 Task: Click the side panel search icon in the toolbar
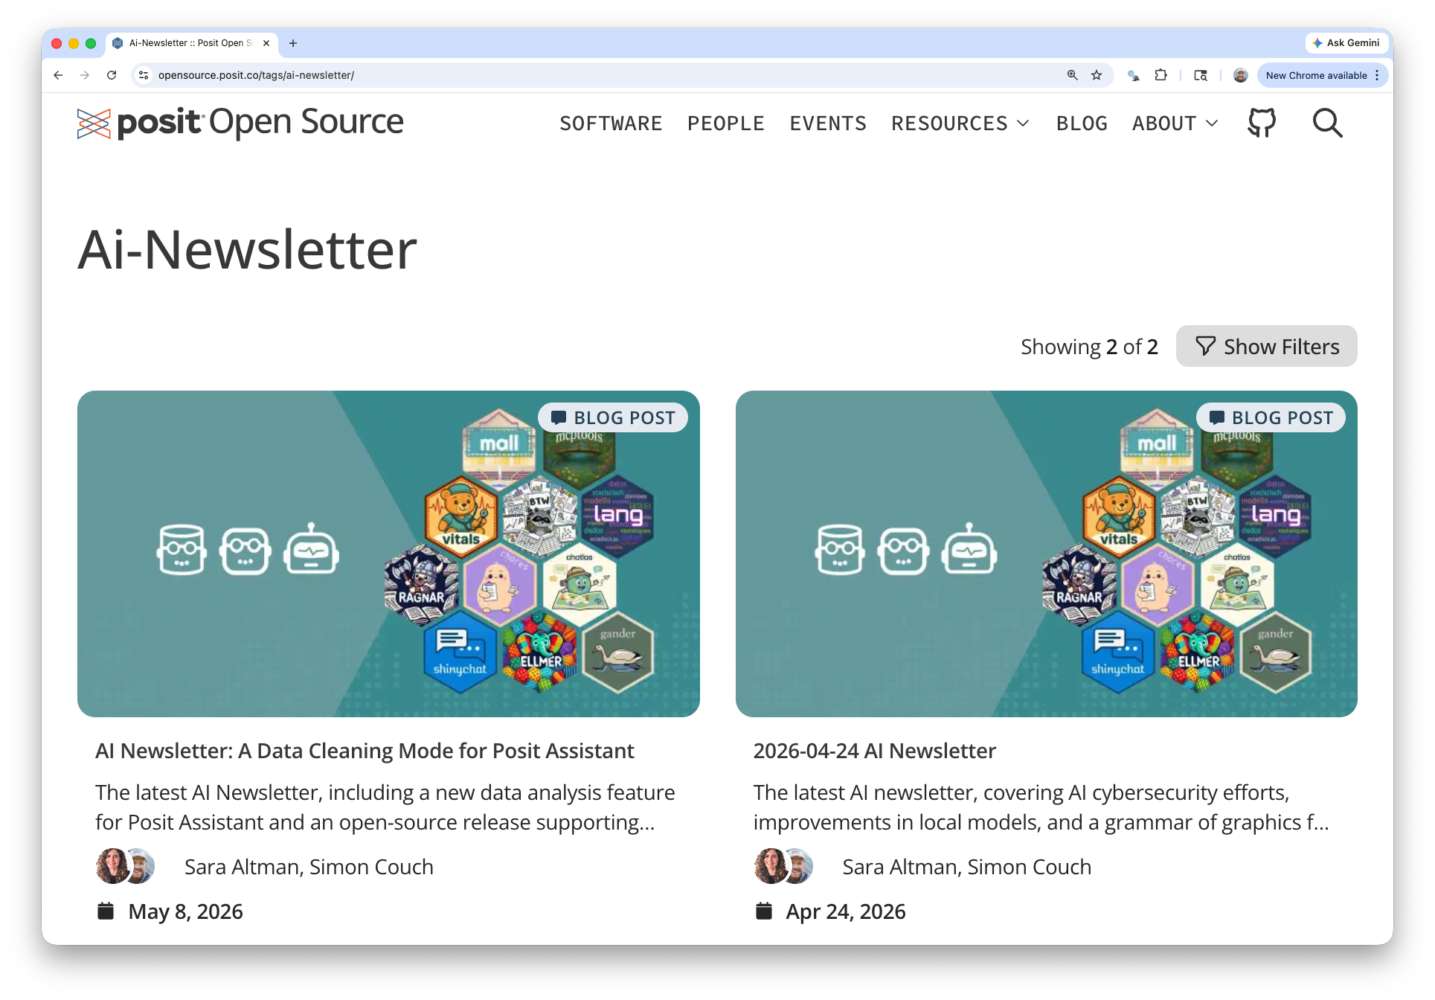pyautogui.click(x=1201, y=75)
